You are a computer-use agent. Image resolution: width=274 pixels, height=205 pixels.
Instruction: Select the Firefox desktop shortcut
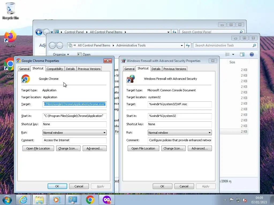click(x=10, y=39)
